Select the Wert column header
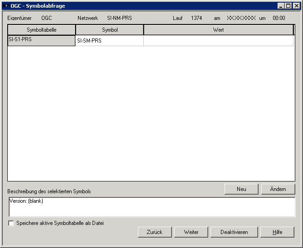 pyautogui.click(x=218, y=30)
